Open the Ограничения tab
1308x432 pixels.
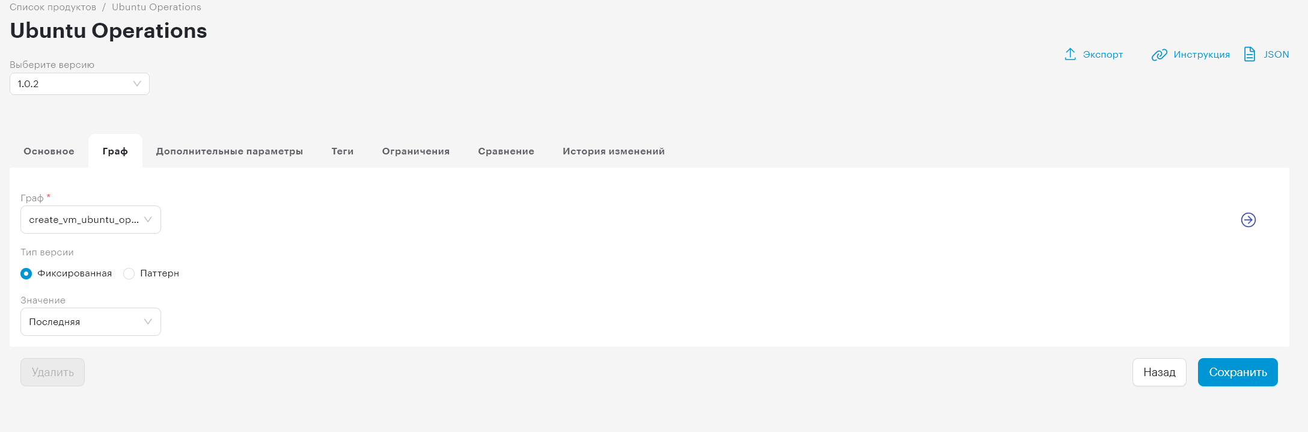tap(416, 151)
